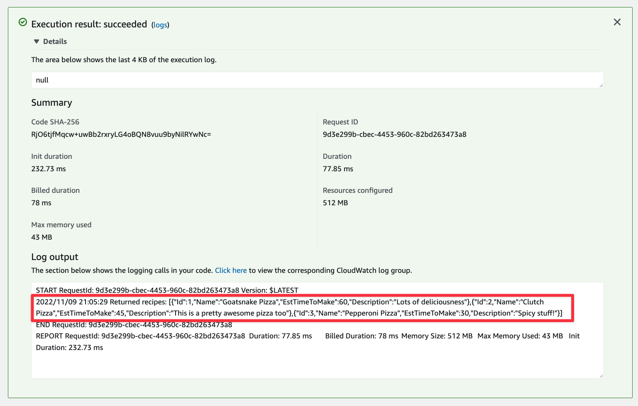This screenshot has height=406, width=638.
Task: Select the Request ID value
Action: tap(394, 134)
